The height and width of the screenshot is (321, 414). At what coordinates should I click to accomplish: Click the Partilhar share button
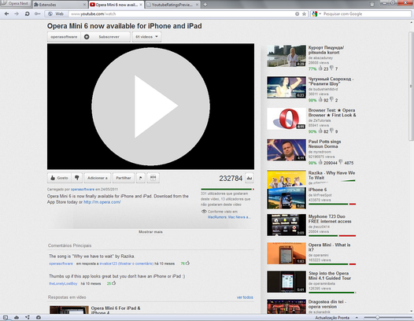tap(124, 178)
